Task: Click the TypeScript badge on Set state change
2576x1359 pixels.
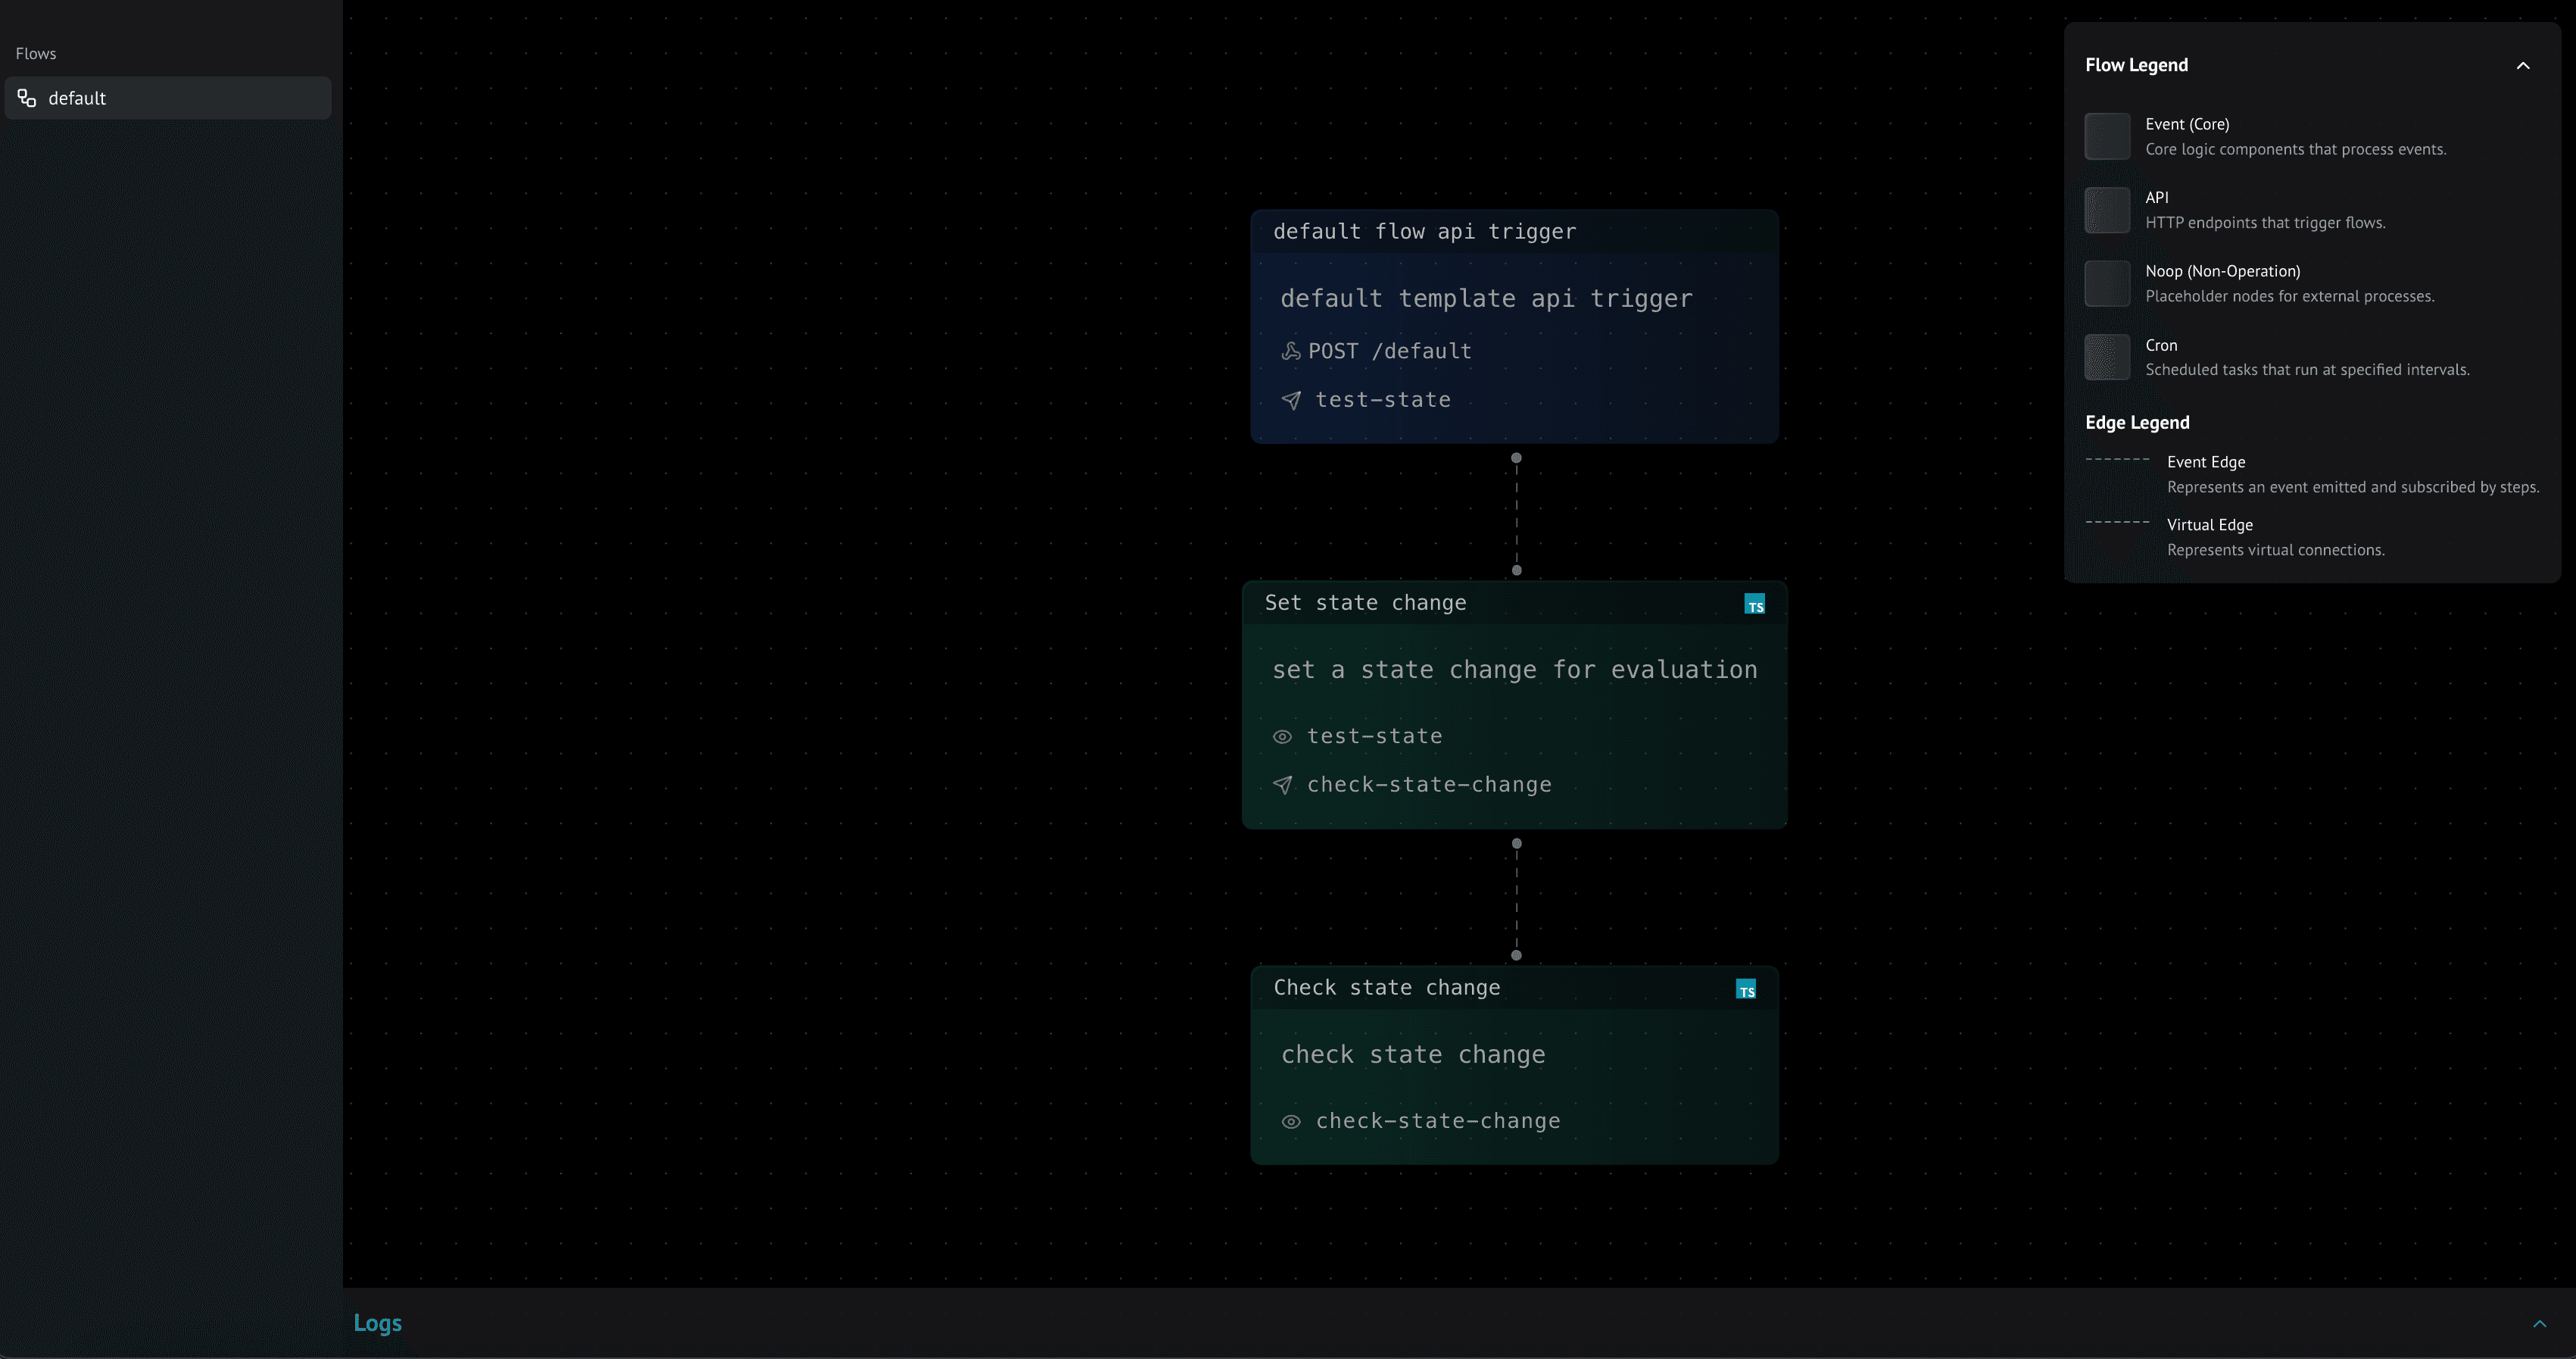Action: (x=1754, y=605)
